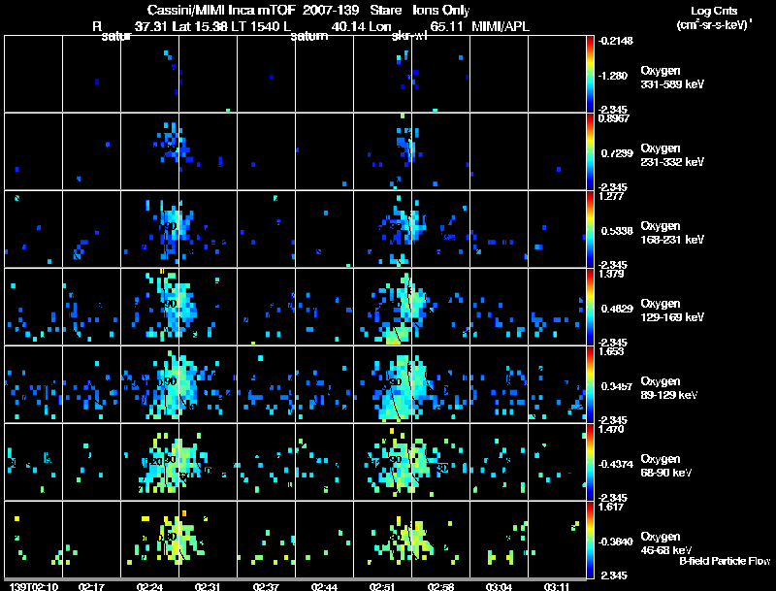Select the (cm²-sr-s-keV) units label
The width and height of the screenshot is (776, 591).
tap(713, 25)
